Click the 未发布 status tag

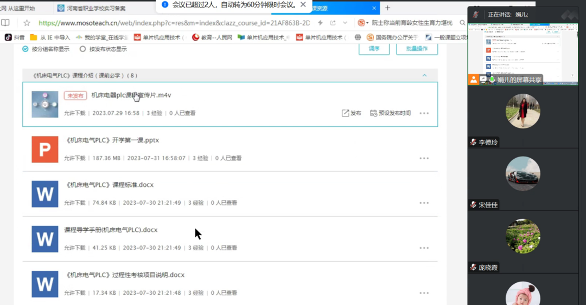[75, 95]
